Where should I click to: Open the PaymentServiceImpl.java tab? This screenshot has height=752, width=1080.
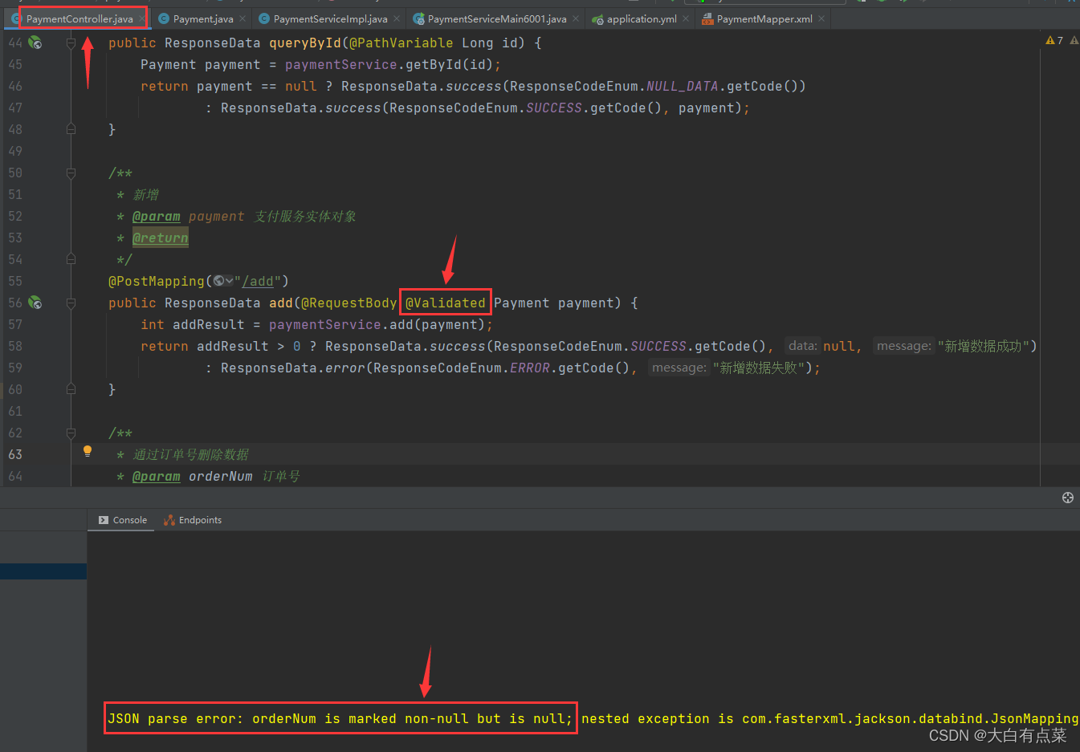coord(330,18)
